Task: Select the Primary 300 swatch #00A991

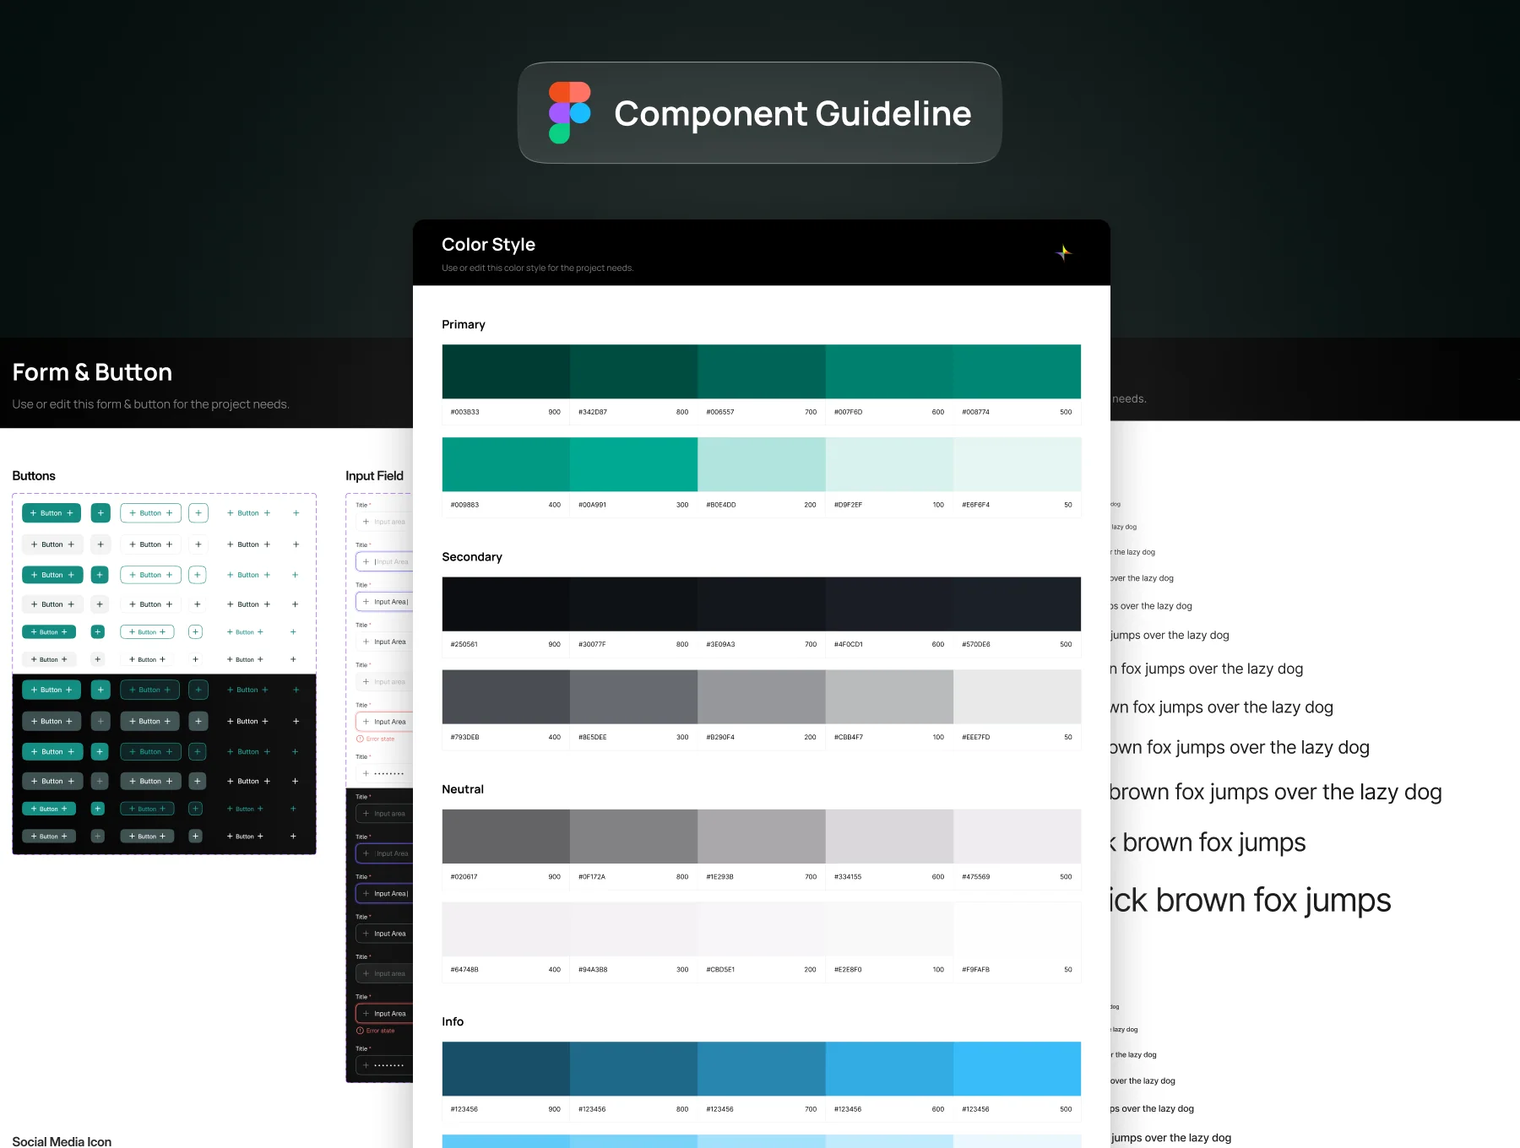Action: pyautogui.click(x=633, y=464)
